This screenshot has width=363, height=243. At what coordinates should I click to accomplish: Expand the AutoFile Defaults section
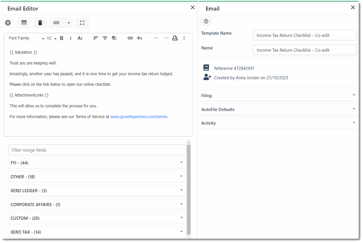pyautogui.click(x=278, y=109)
